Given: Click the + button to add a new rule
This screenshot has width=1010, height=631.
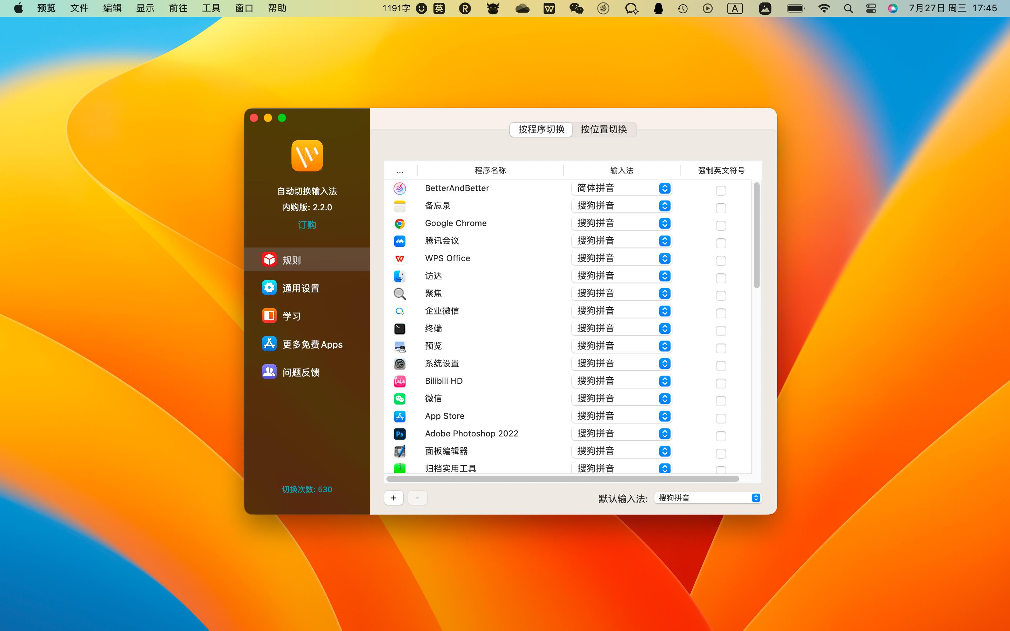Looking at the screenshot, I should (393, 497).
